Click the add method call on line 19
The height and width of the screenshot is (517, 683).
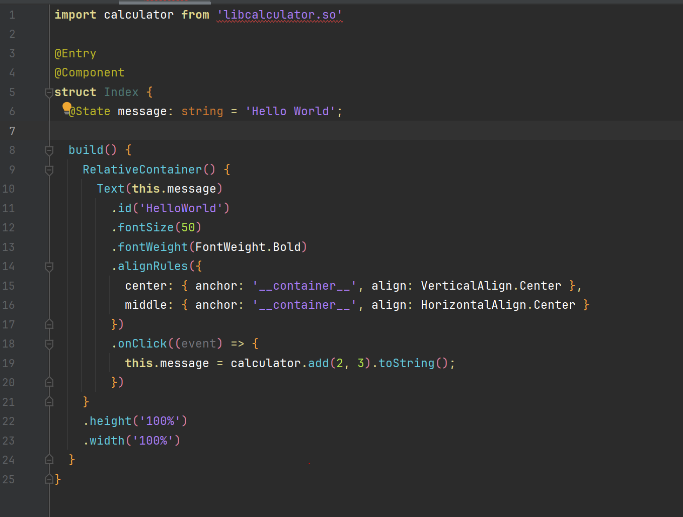click(x=319, y=363)
